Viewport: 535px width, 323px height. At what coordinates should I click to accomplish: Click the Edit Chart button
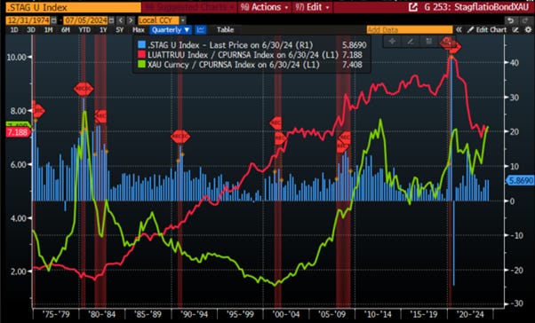pos(487,30)
